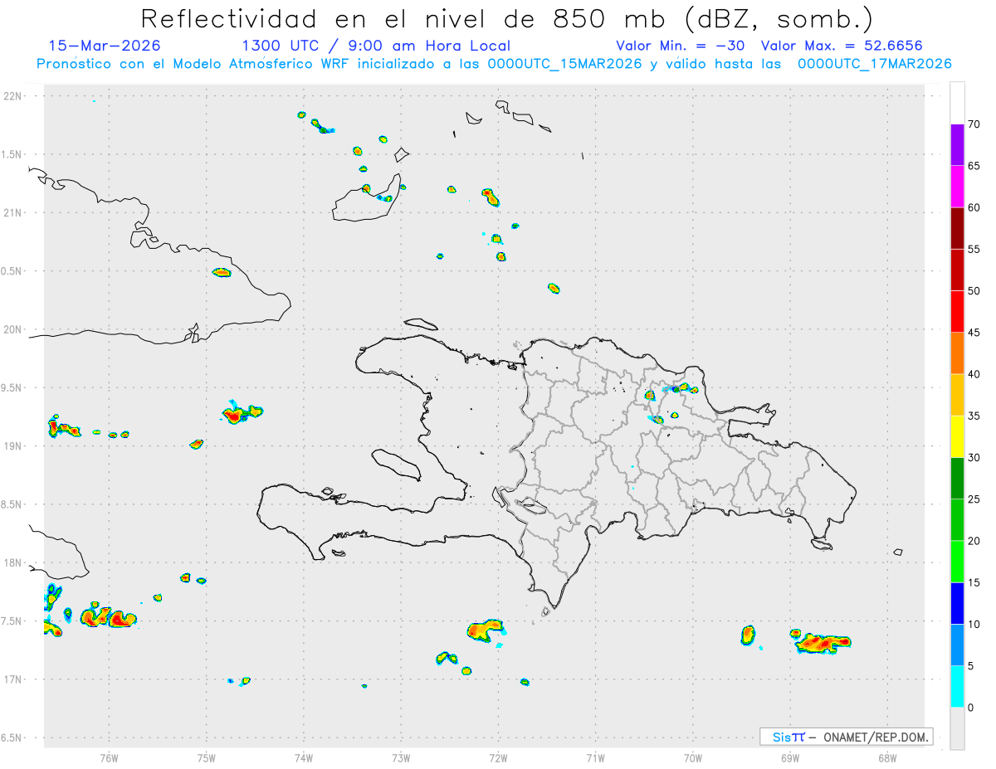
Task: Select the '1300 UTC / 9:00 am Hora Local' text
Action: 376,46
